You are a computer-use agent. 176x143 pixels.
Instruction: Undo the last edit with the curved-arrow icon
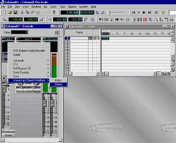pyautogui.click(x=38, y=12)
